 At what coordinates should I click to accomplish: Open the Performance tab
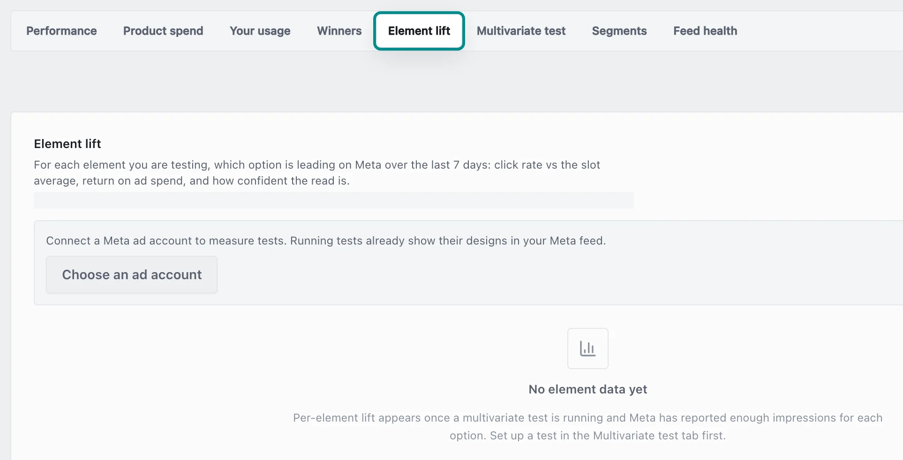pyautogui.click(x=61, y=31)
